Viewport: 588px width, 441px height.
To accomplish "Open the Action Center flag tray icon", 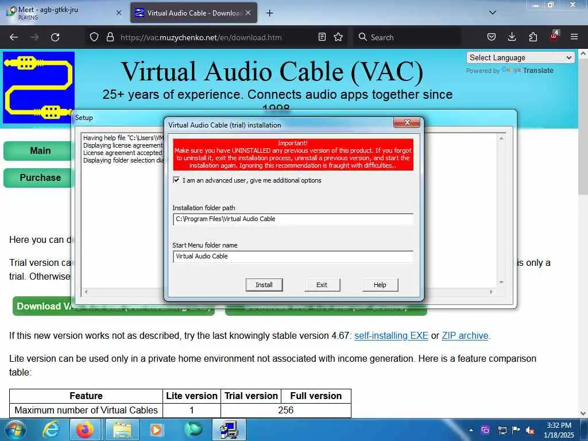I will coord(516,430).
